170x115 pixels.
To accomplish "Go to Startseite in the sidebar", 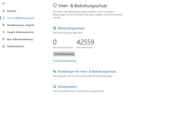I will pyautogui.click(x=11, y=11).
